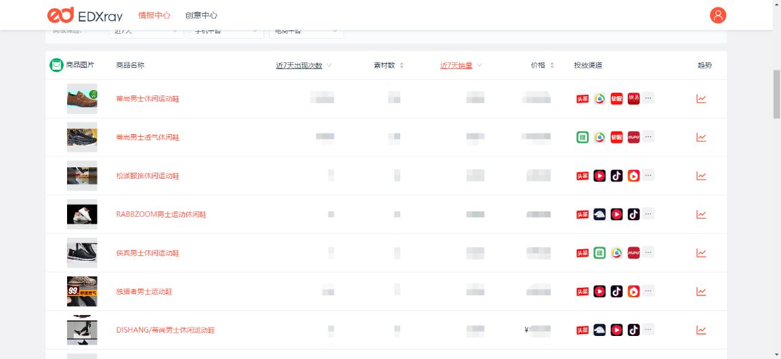Open product link 蒂尚男士透气休闲鞋

(148, 138)
